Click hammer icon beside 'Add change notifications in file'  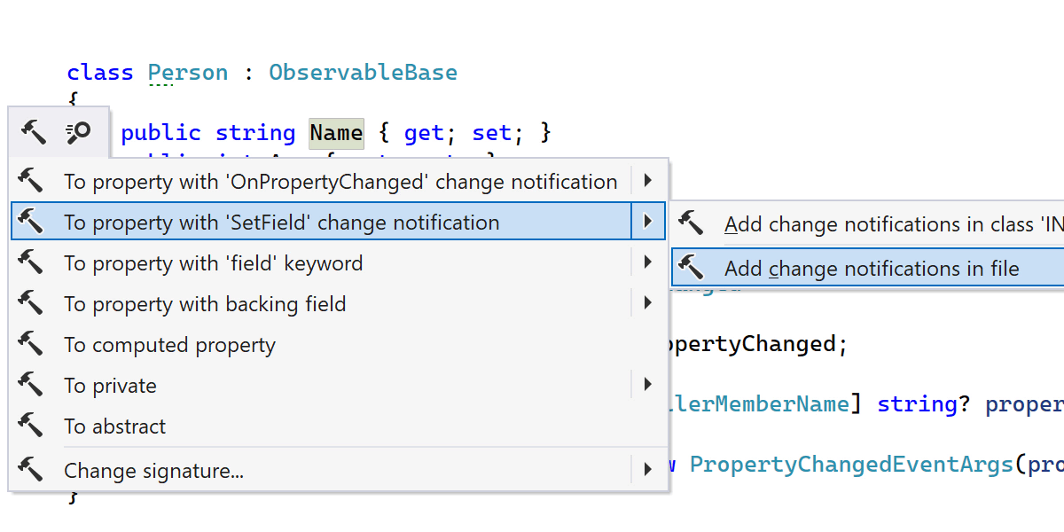[691, 269]
